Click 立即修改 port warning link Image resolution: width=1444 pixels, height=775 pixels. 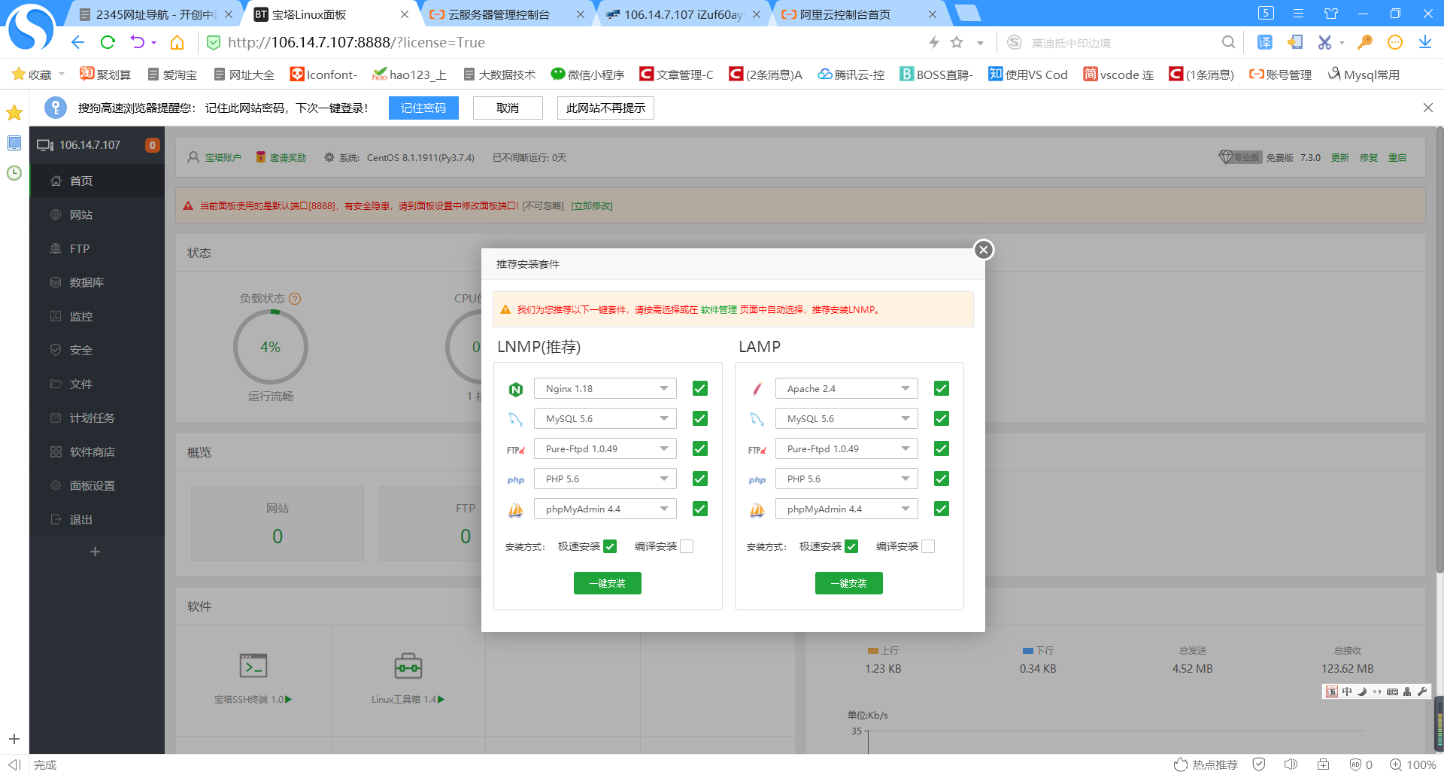(592, 205)
